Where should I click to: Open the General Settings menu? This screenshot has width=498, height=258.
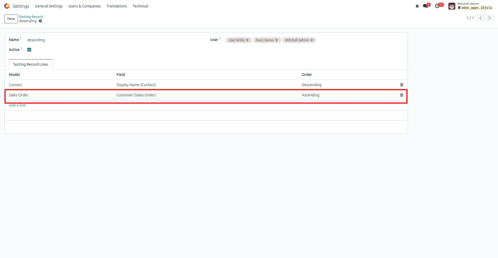click(49, 6)
